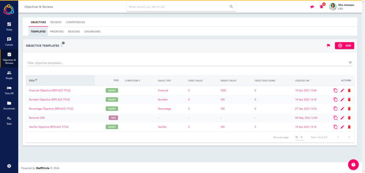
Task: Click the Add button
Action: pos(345,46)
